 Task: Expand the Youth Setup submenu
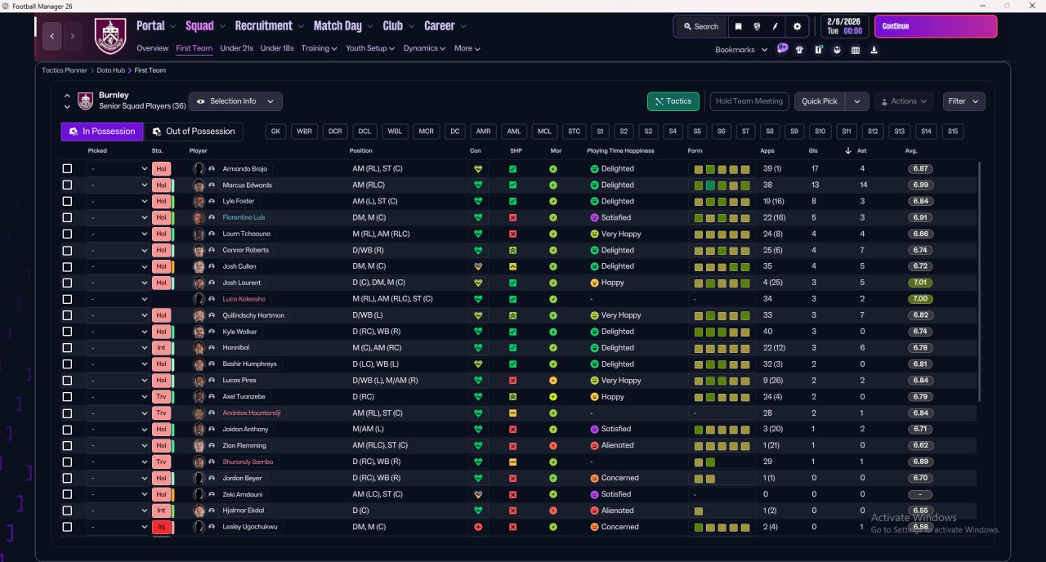(370, 48)
